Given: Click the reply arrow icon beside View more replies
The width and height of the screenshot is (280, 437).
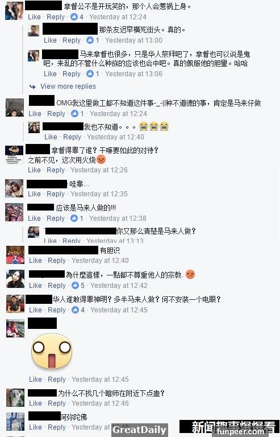Looking at the screenshot, I should click(32, 86).
